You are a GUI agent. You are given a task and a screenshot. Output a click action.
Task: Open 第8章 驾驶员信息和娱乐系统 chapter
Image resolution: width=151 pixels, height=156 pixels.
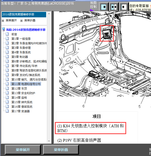point(29,70)
